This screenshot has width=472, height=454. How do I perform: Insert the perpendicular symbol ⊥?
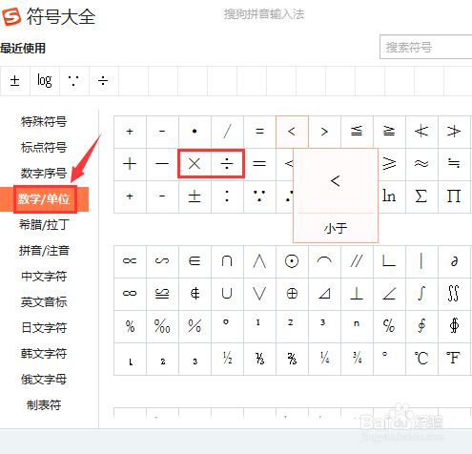(357, 294)
